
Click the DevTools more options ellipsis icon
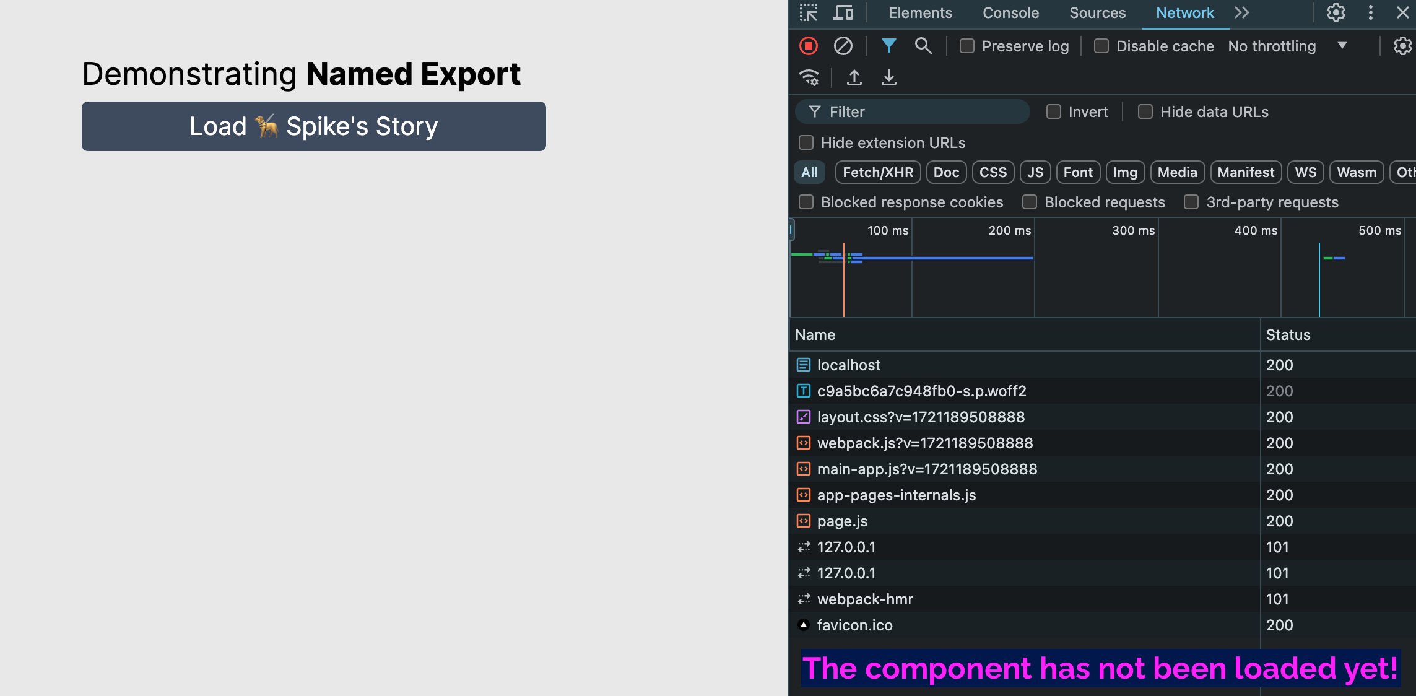[1370, 12]
